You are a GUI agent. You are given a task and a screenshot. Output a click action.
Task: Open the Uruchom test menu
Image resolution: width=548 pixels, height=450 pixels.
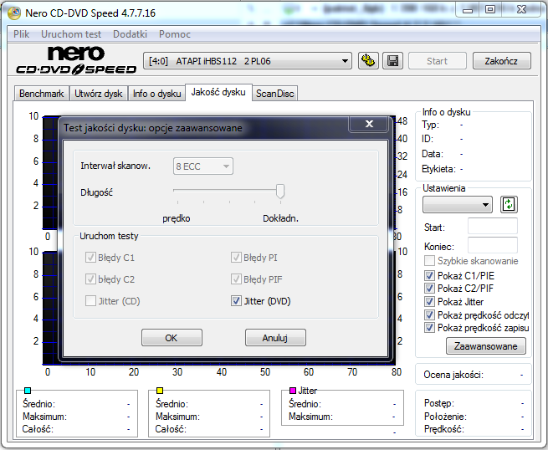click(x=71, y=34)
